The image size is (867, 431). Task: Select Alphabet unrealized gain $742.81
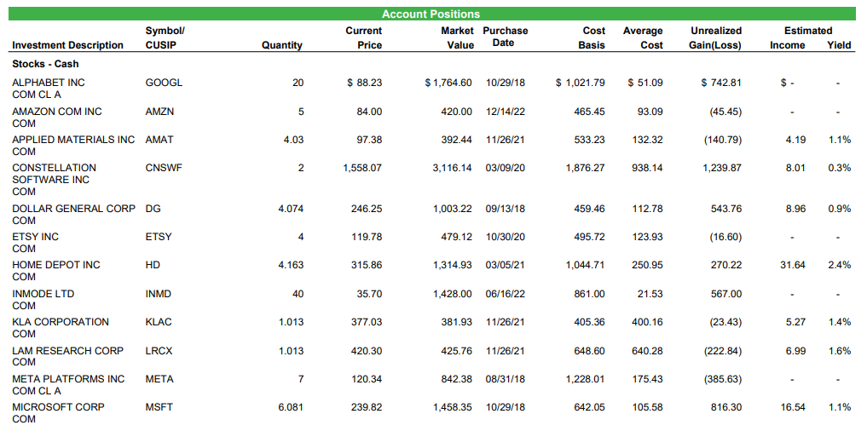pos(721,83)
